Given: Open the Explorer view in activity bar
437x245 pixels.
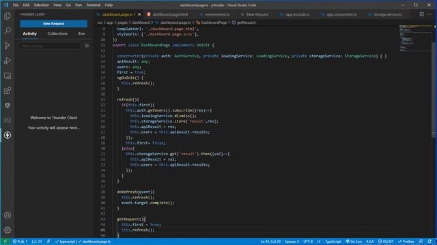Looking at the screenshot, I should click(8, 16).
